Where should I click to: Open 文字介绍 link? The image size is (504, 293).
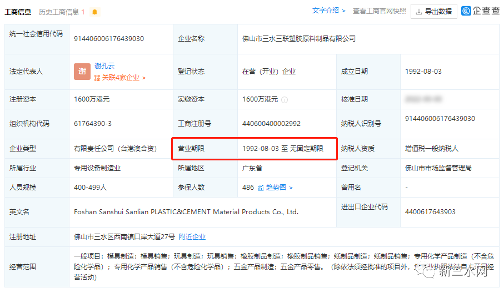click(328, 11)
